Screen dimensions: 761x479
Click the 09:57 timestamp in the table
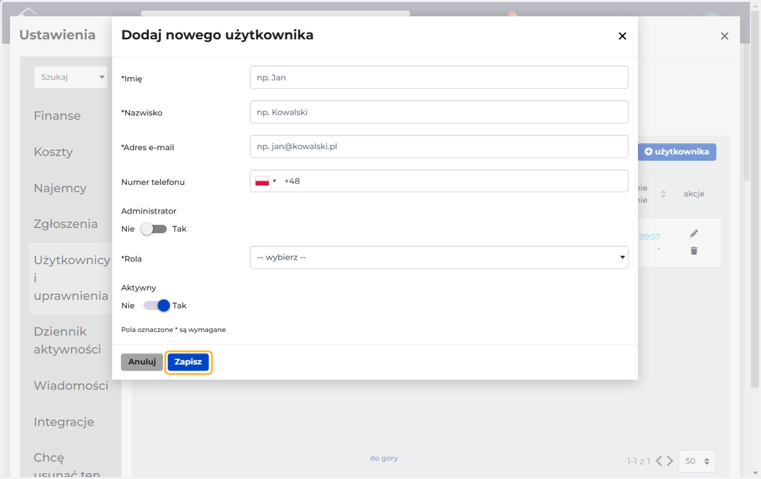click(649, 237)
